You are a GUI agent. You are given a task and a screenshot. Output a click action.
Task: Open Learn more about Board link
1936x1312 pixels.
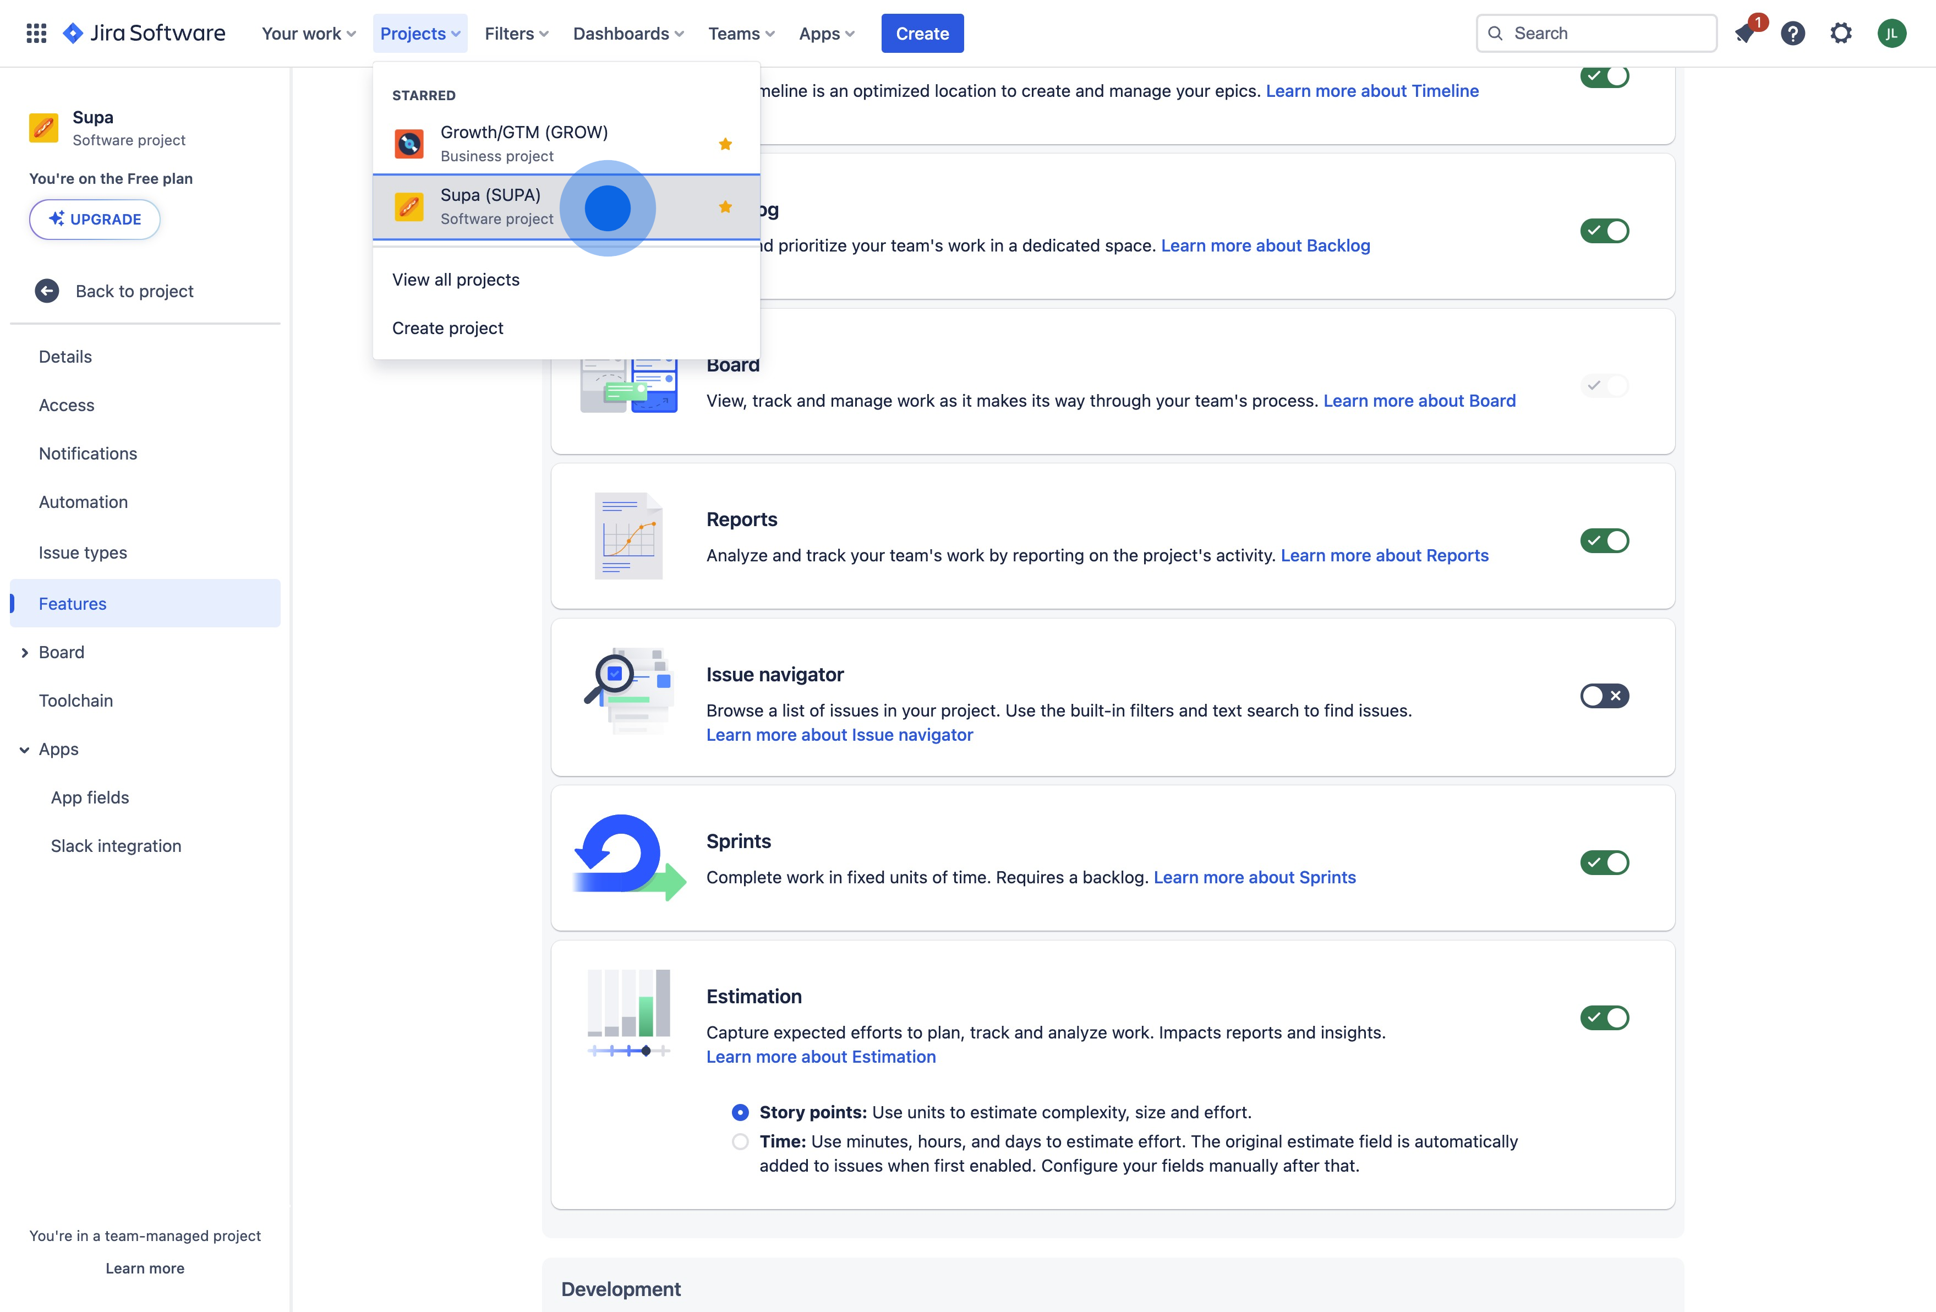(1419, 401)
